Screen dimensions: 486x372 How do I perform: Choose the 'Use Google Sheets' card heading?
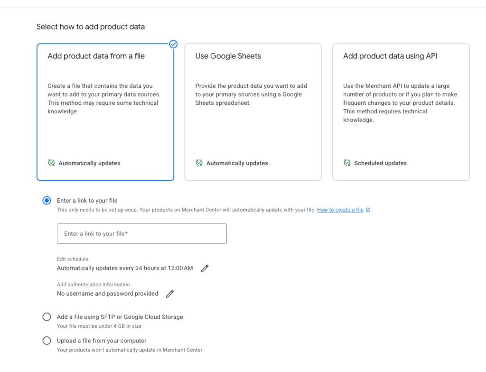[x=228, y=56]
